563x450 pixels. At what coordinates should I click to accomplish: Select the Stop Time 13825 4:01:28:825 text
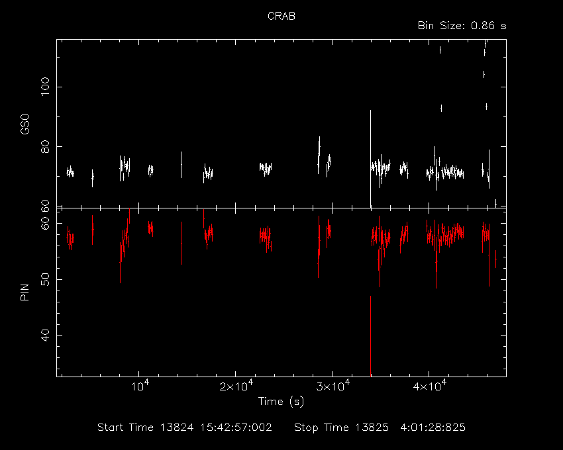(380, 427)
